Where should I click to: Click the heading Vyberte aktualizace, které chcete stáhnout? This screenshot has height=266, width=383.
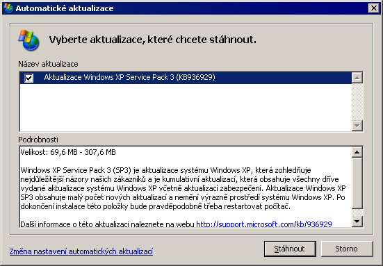pos(153,40)
